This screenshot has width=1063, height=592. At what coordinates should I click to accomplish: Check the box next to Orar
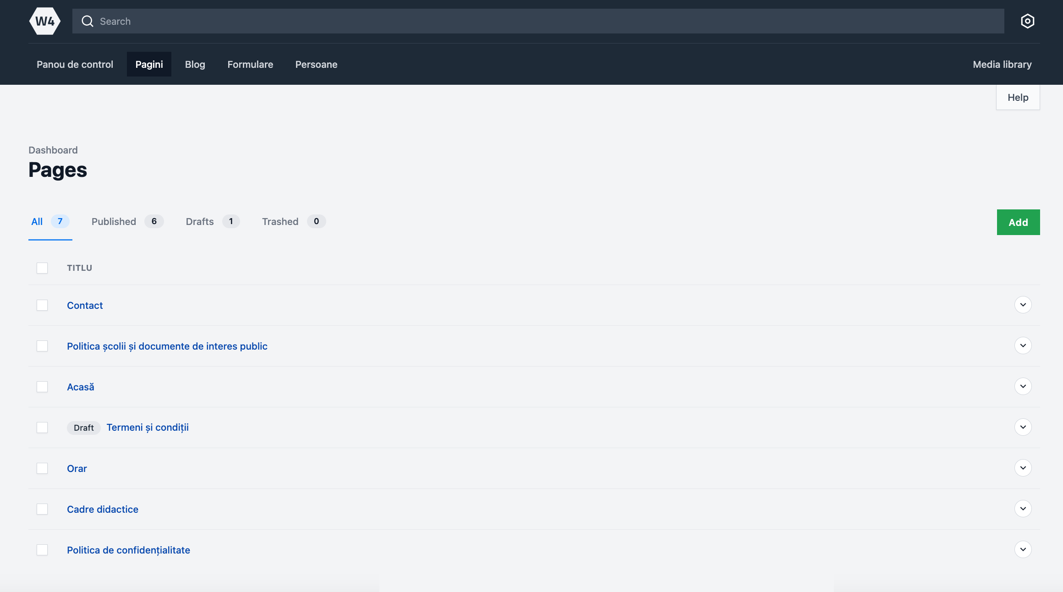point(42,468)
